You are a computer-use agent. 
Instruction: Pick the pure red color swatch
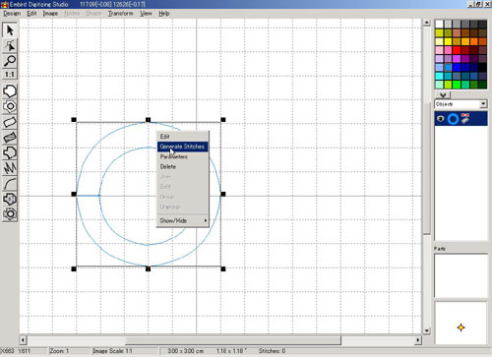pyautogui.click(x=457, y=50)
